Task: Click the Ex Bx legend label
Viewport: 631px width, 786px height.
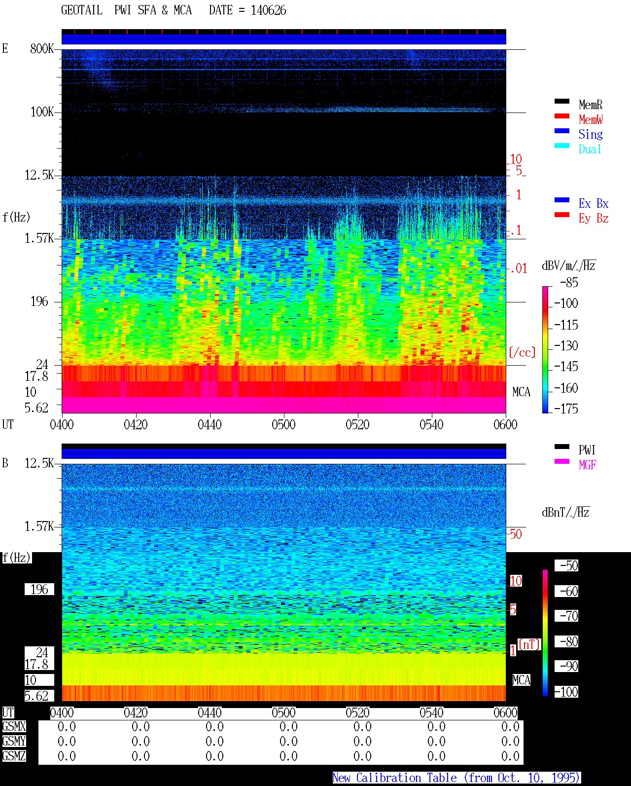Action: [594, 203]
